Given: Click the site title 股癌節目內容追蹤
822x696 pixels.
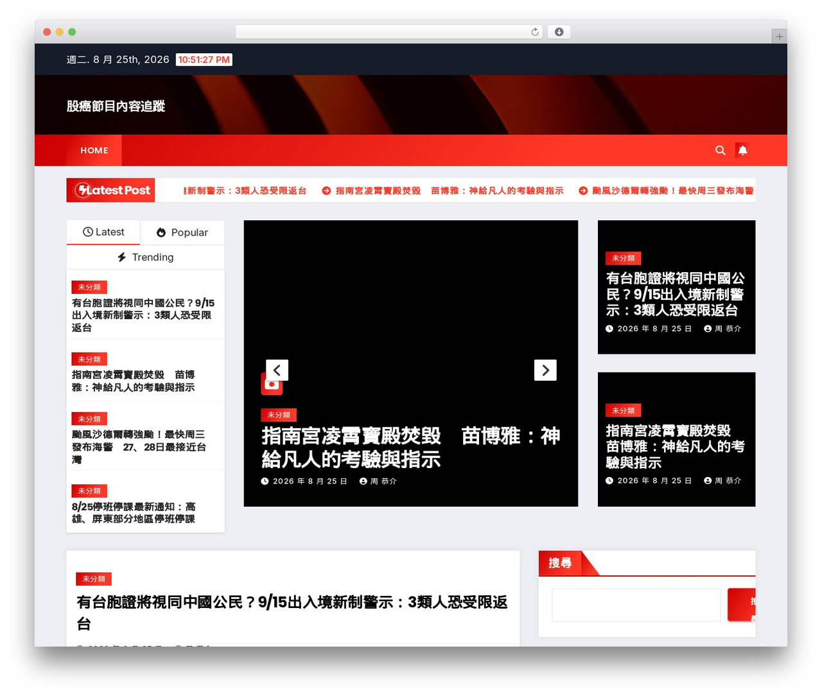Looking at the screenshot, I should pos(116,106).
